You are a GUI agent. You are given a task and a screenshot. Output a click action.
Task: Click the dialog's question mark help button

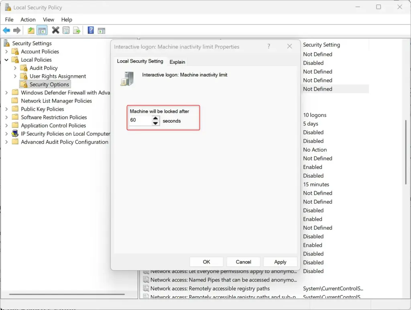point(269,47)
